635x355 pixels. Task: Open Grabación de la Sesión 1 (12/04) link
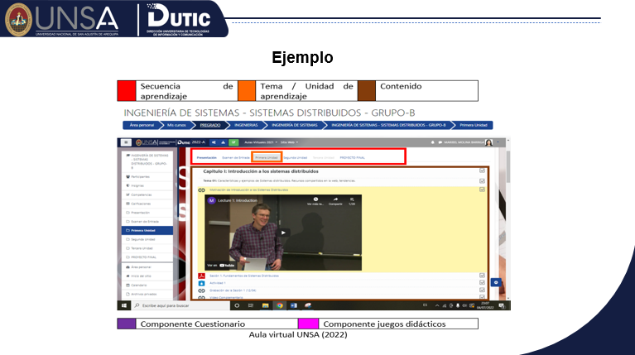coord(233,290)
